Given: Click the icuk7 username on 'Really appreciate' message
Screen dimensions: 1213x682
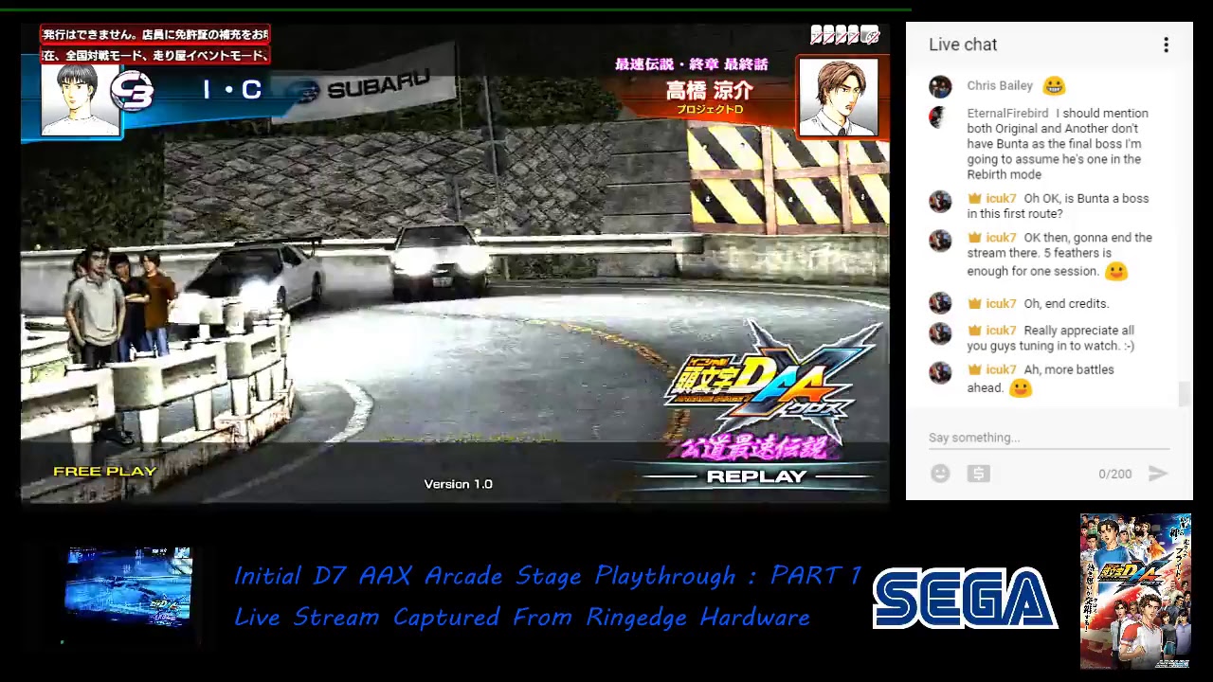Looking at the screenshot, I should [1001, 331].
